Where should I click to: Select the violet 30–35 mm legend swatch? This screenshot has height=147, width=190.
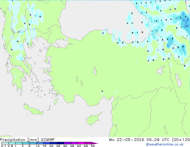coord(67,143)
